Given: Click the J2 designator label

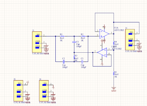Looking at the screenshot, I should click(x=126, y=28).
